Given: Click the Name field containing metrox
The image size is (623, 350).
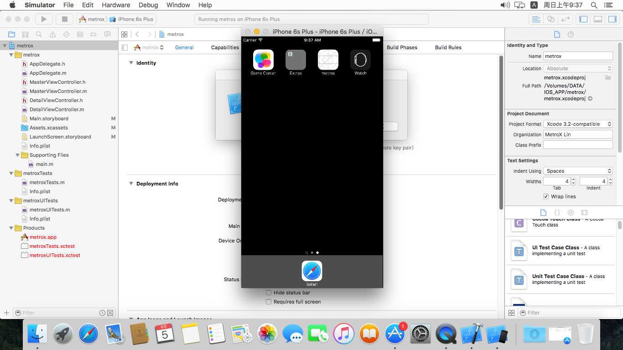Looking at the screenshot, I should click(x=578, y=56).
